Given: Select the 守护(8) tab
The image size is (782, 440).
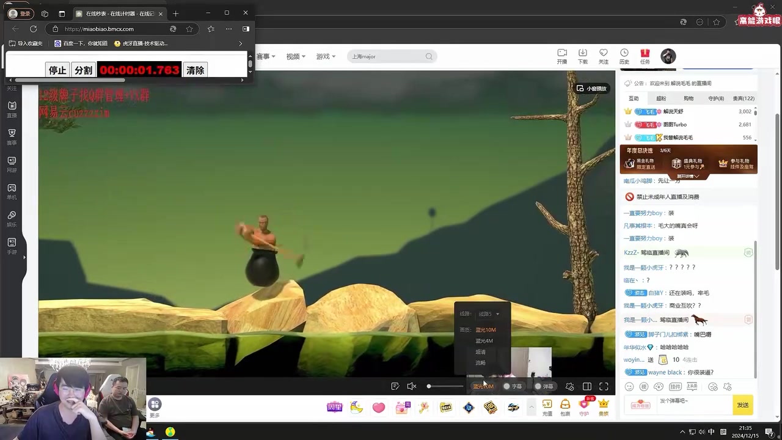Looking at the screenshot, I should coord(716,98).
